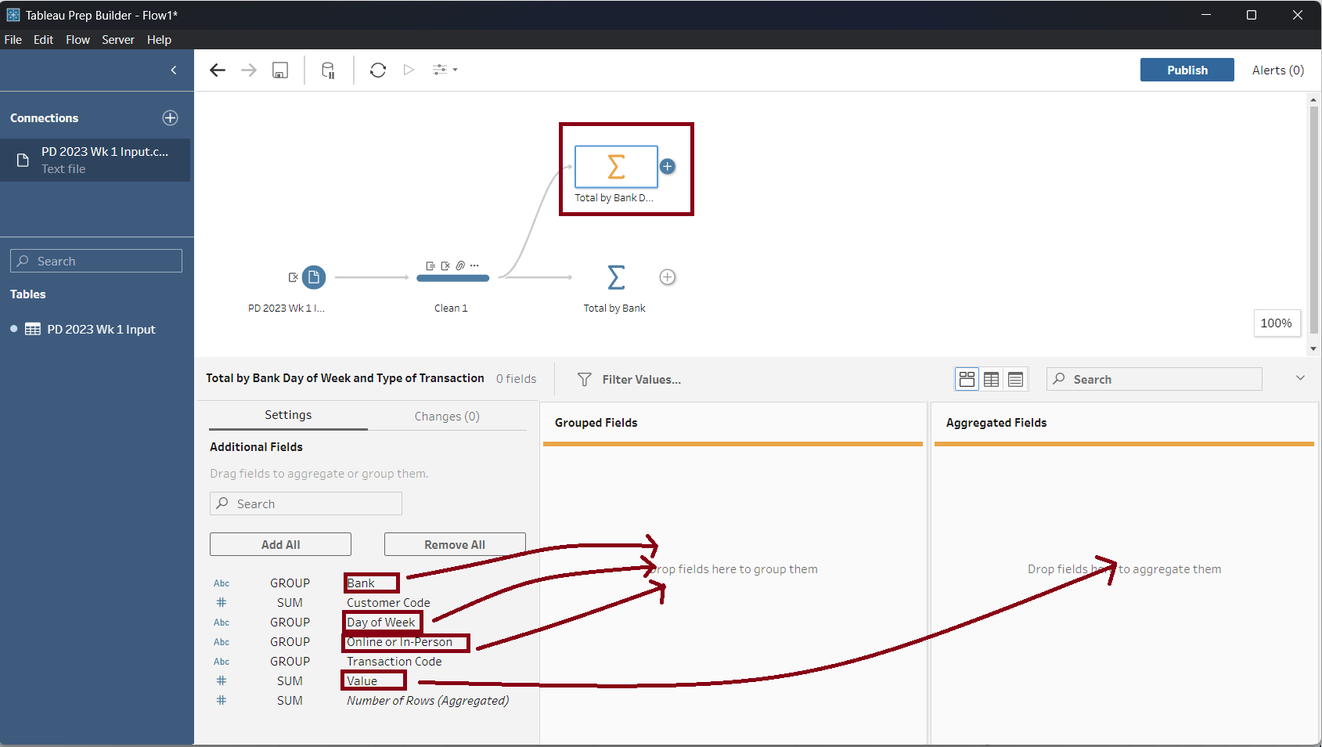
Task: Click Filter Values... in the profile toolbar
Action: click(x=629, y=380)
